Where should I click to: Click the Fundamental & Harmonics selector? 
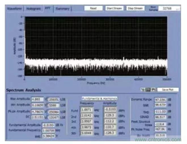[x=99, y=98]
